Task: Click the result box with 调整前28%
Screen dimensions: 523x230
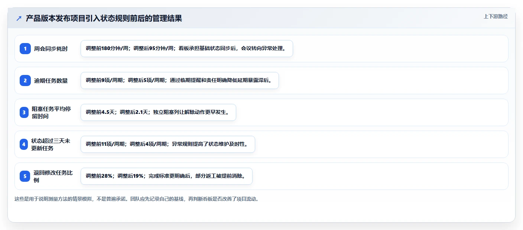Action: point(166,176)
